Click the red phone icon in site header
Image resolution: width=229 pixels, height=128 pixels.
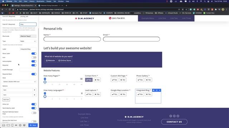(110, 18)
